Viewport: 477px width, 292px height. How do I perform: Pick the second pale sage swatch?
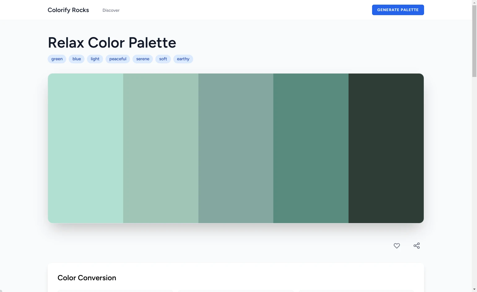(x=161, y=148)
